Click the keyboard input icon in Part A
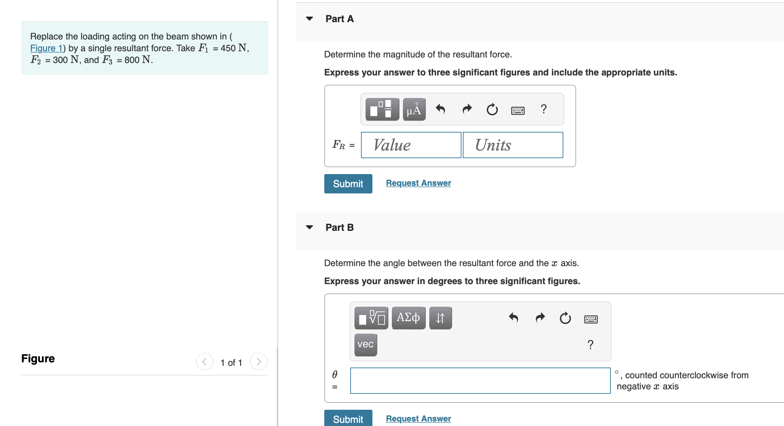The image size is (784, 426). 517,109
